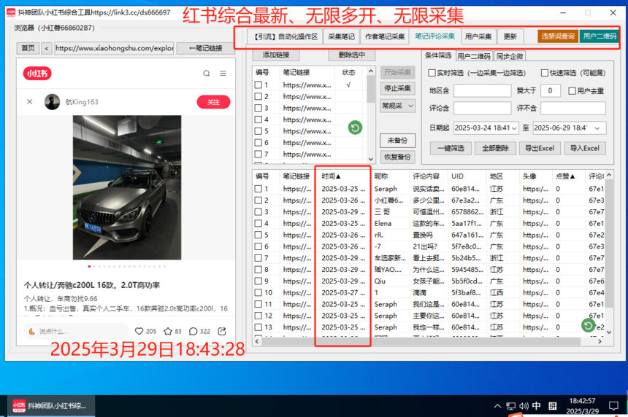Click the URL address field

pos(114,48)
